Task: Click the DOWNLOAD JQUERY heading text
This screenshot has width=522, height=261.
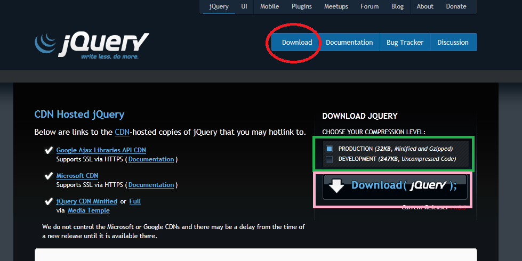Action: click(x=360, y=116)
